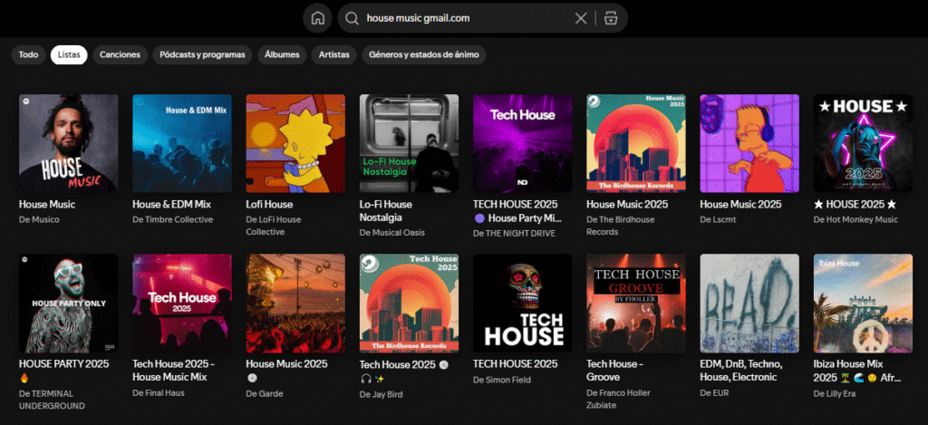Click the HOUSE PARTY 2025 title

pos(64,370)
